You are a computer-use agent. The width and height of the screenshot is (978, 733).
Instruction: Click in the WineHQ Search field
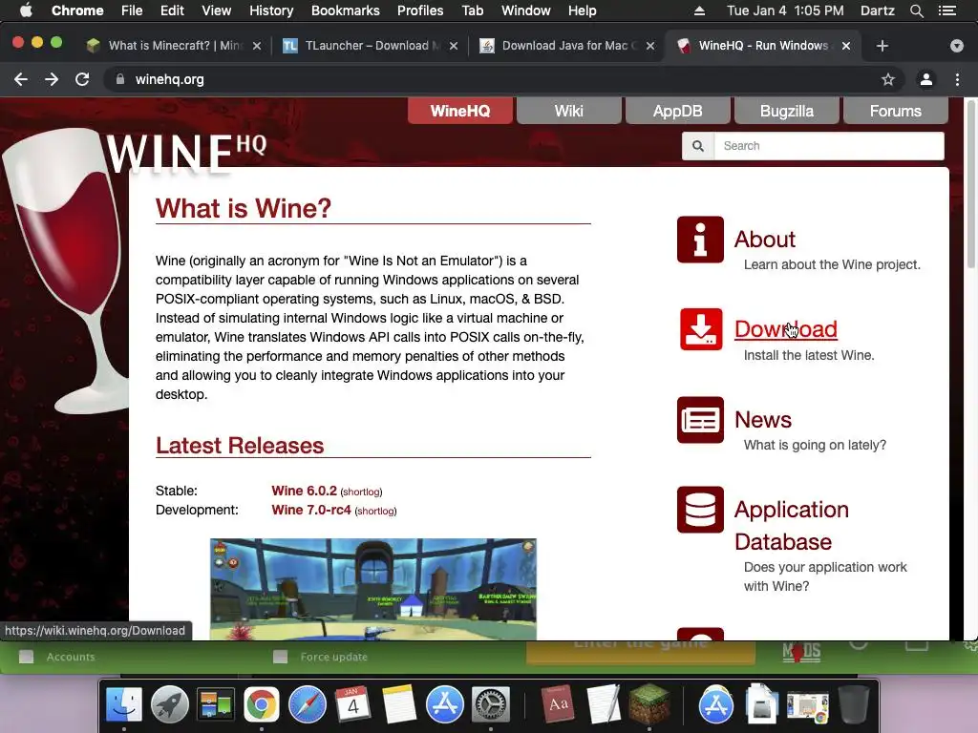[x=829, y=146]
